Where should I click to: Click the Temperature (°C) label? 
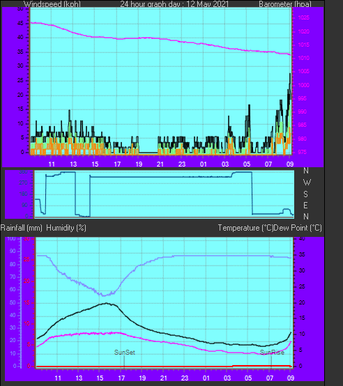point(245,228)
